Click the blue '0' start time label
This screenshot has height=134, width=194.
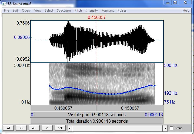click(x=32, y=115)
